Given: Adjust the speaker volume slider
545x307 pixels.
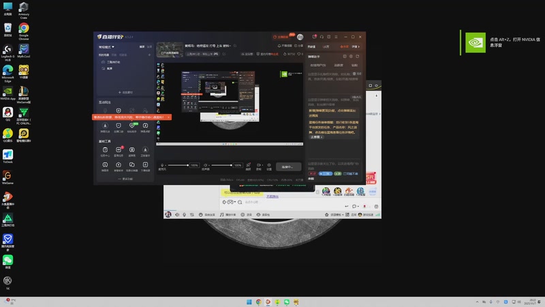Looking at the screenshot, I should click(221, 165).
